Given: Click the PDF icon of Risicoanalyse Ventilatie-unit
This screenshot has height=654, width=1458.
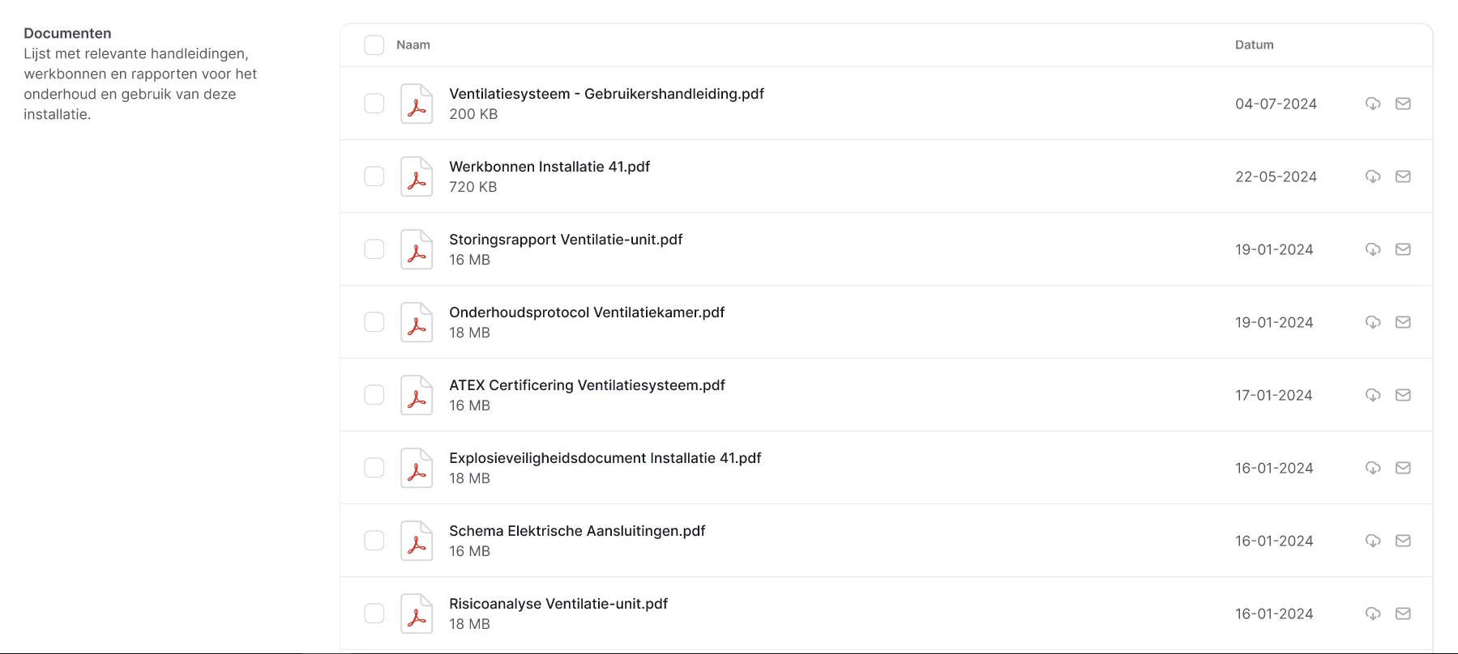Looking at the screenshot, I should (x=417, y=614).
